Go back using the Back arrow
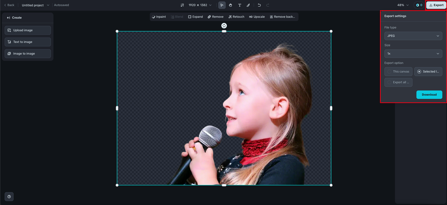Screen dimensions: 447x205 [9, 5]
